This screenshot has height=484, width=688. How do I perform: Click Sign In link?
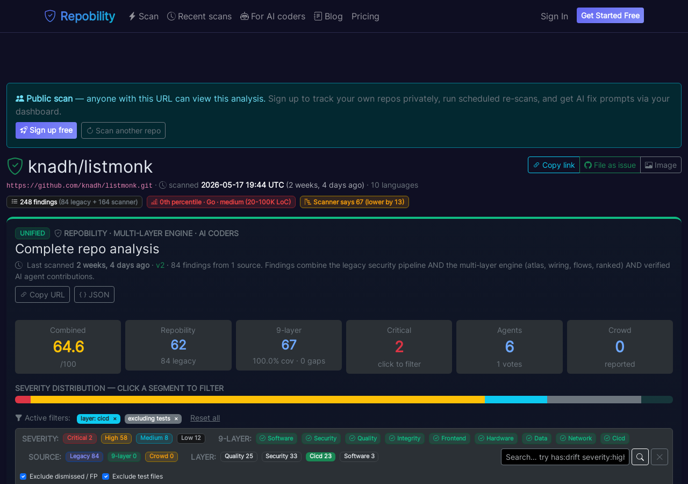point(554,16)
